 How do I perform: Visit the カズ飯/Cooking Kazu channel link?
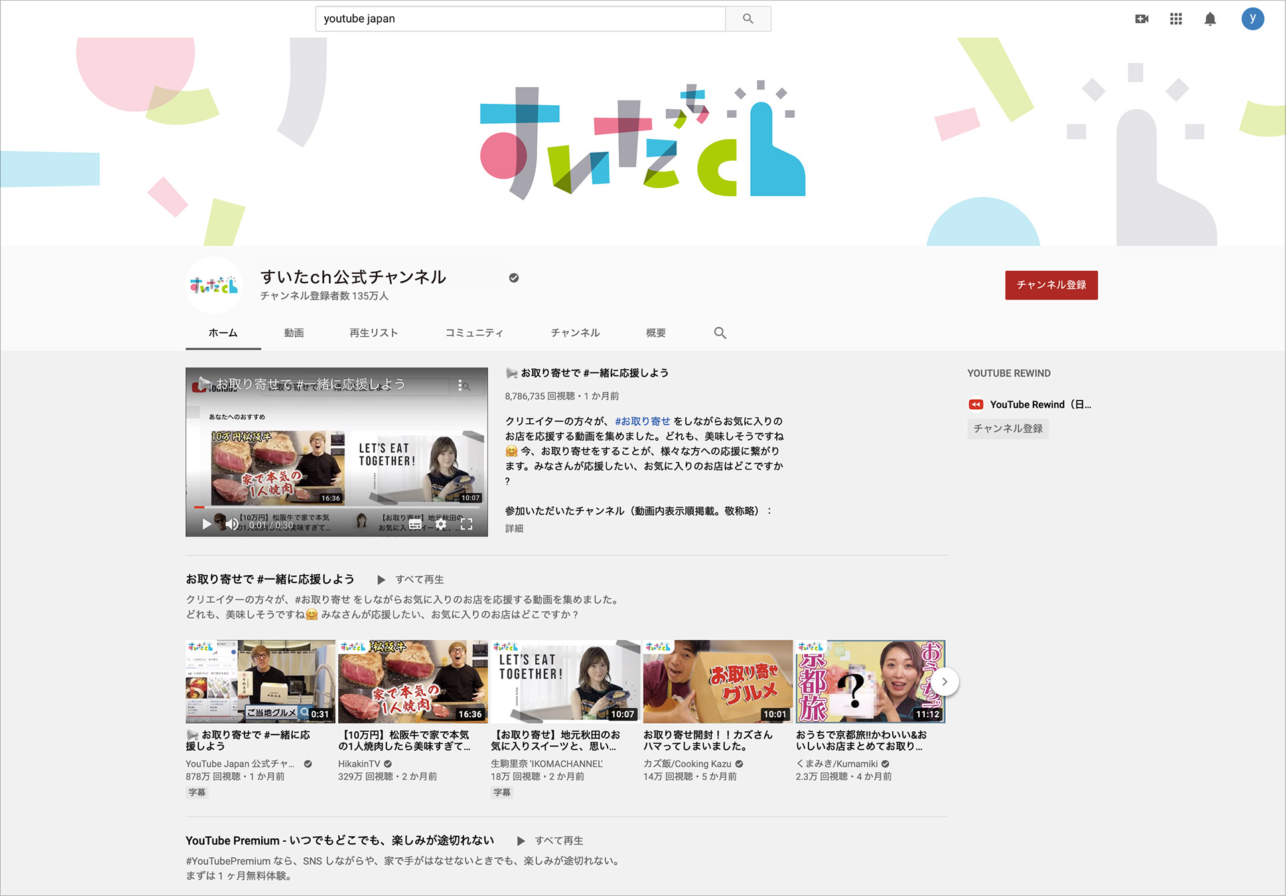[687, 764]
